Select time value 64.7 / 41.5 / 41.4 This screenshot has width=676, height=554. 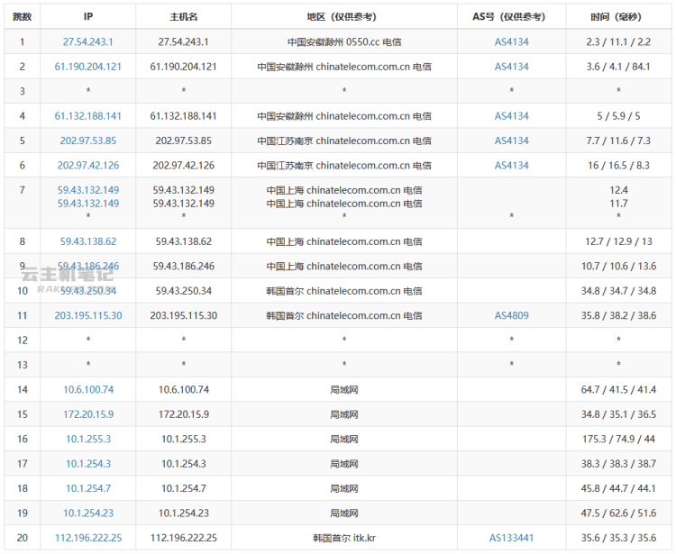click(618, 389)
